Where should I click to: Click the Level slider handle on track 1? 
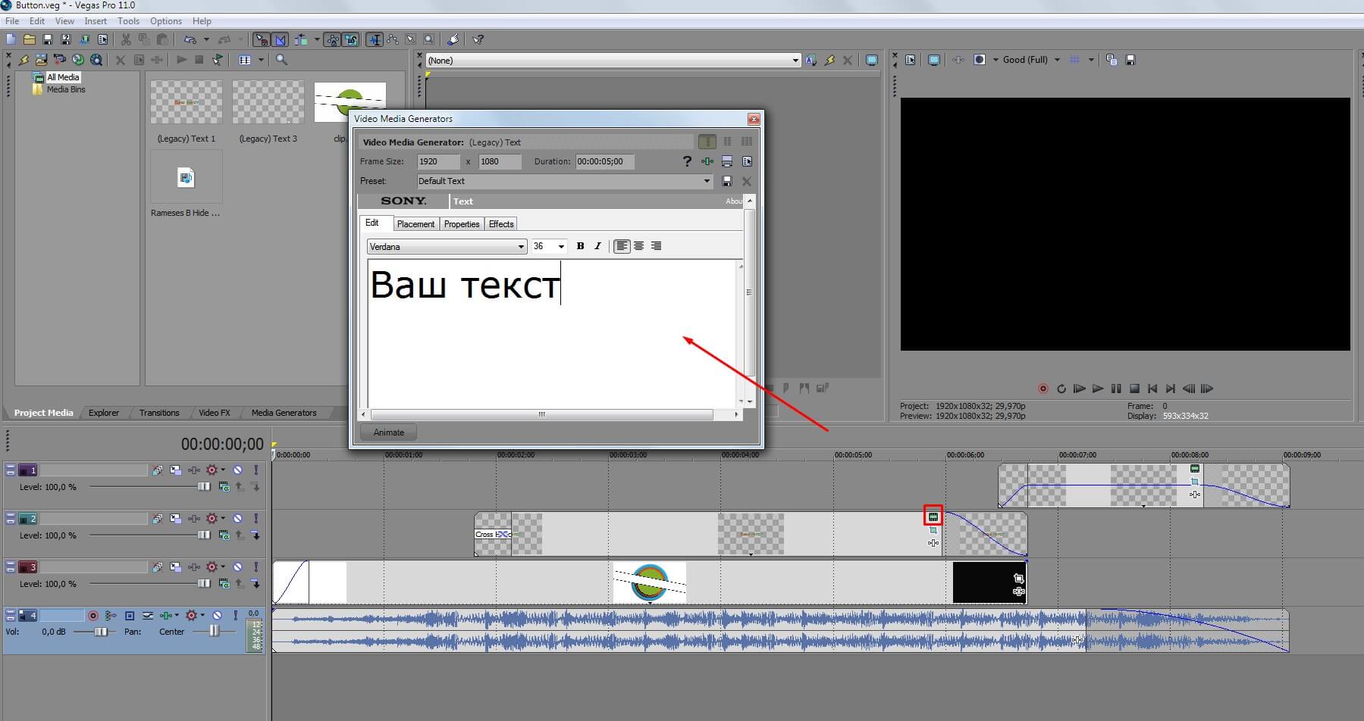(x=203, y=487)
